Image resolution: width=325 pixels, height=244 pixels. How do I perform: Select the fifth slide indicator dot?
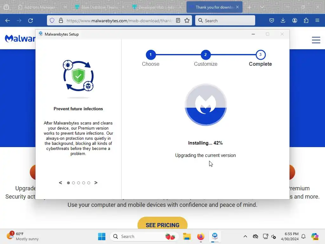(89, 183)
